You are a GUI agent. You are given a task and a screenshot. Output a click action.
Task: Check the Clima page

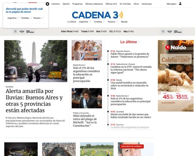click(x=136, y=4)
